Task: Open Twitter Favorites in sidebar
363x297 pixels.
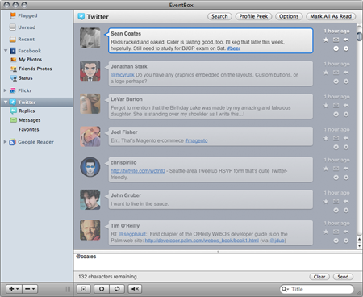Action: (29, 129)
